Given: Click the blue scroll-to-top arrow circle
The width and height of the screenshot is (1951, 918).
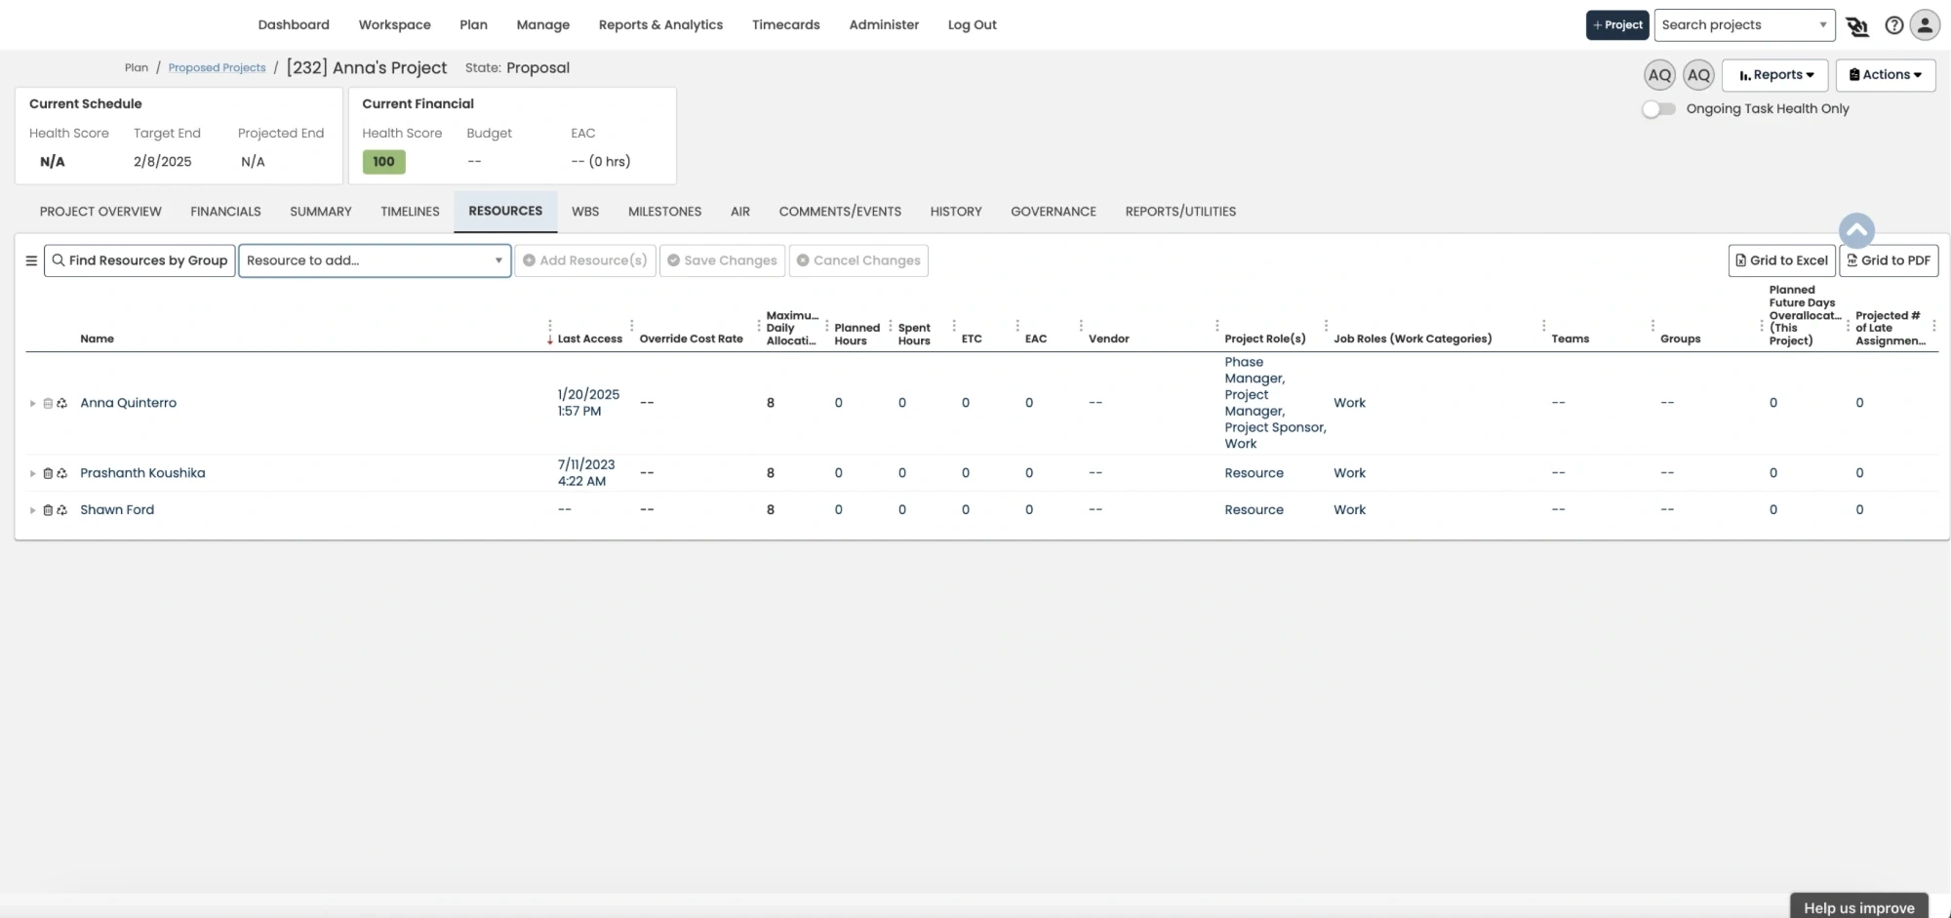Looking at the screenshot, I should click(x=1856, y=231).
